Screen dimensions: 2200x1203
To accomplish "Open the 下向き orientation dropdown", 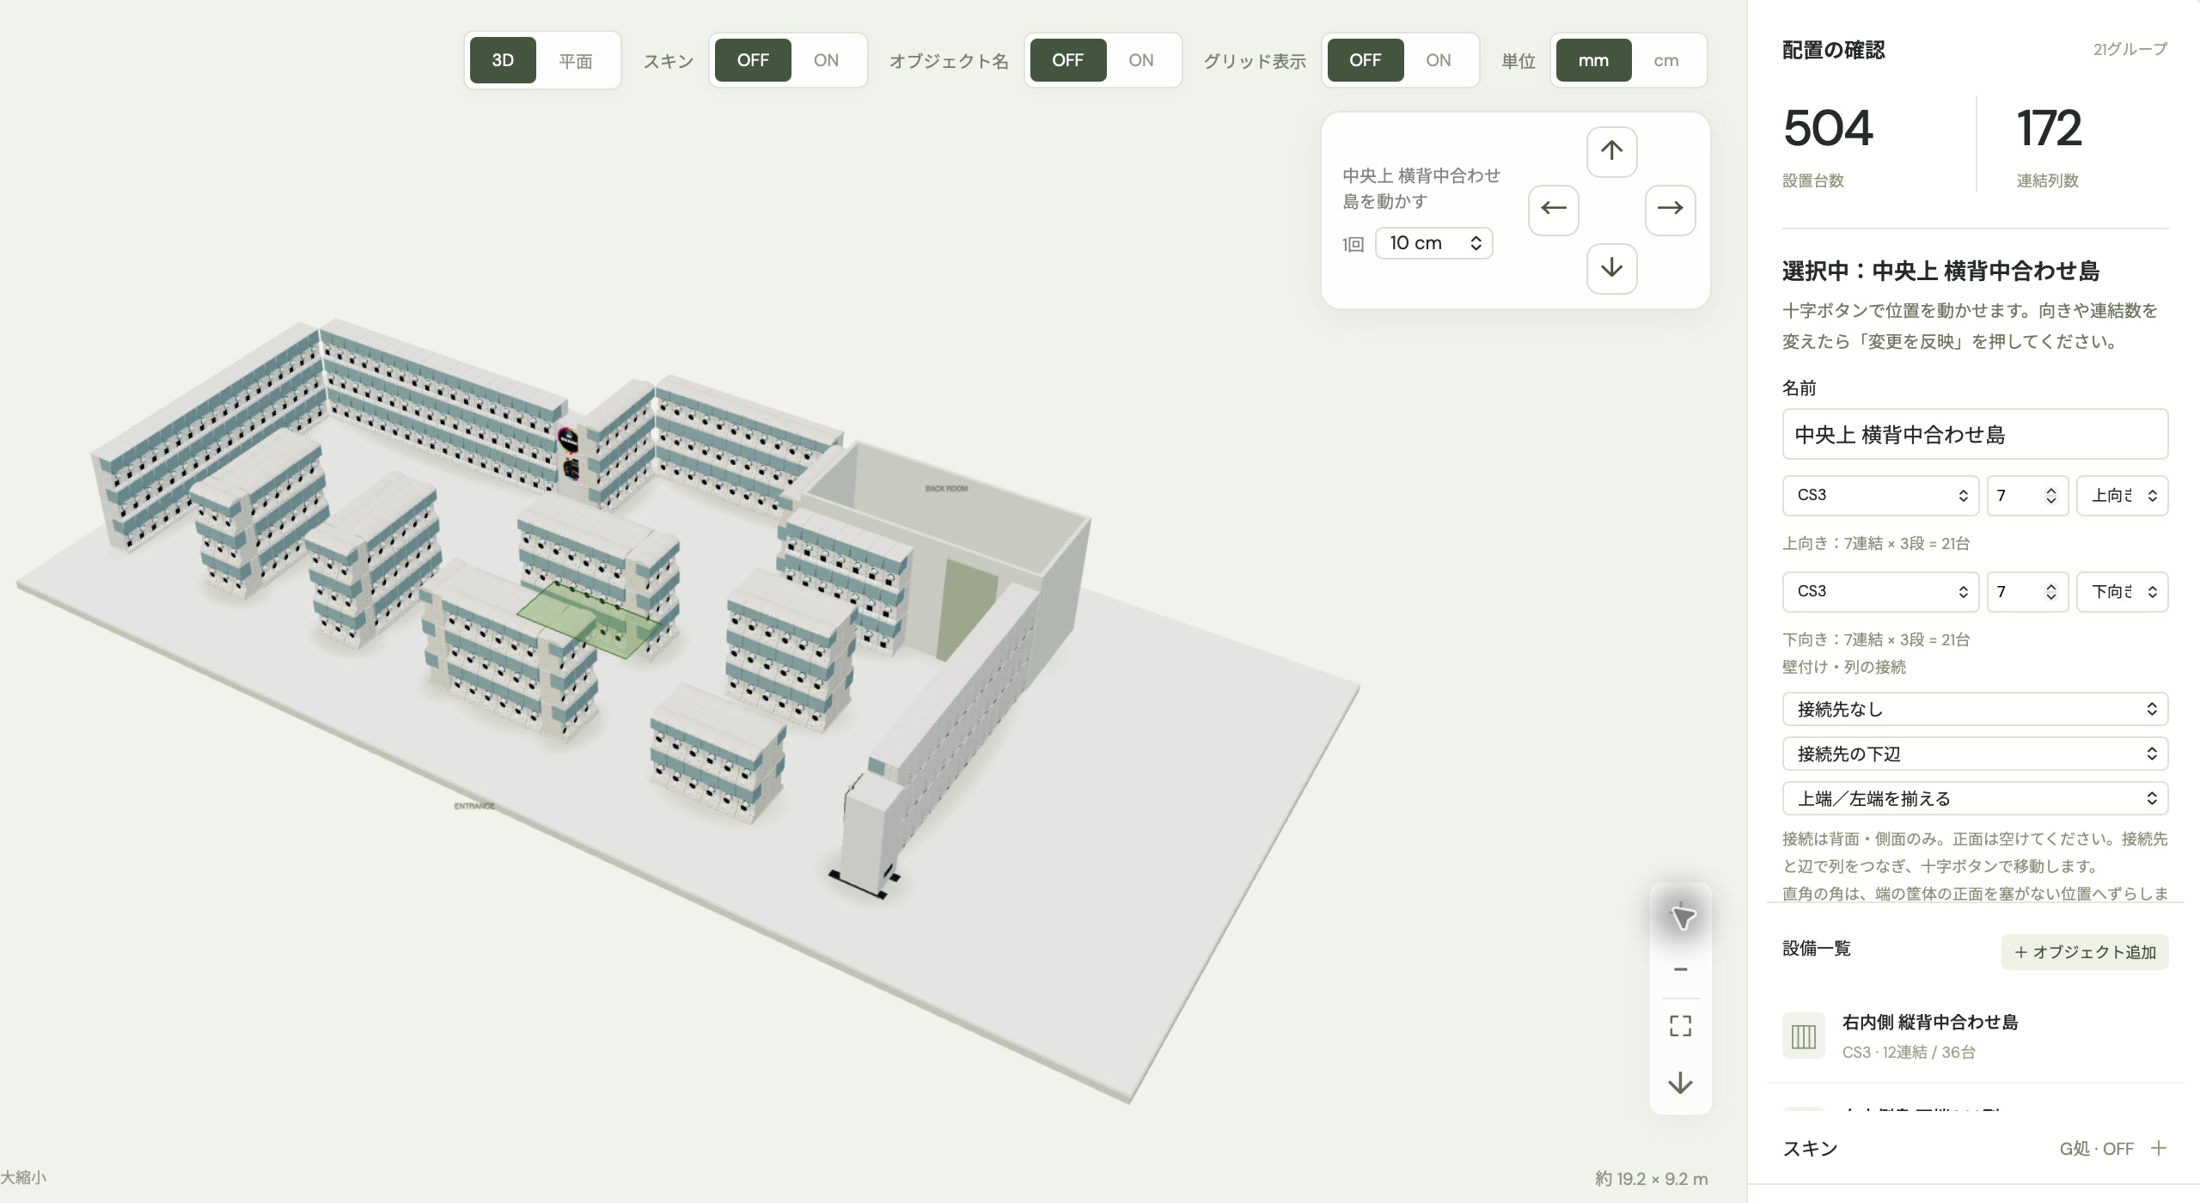I will (2122, 591).
